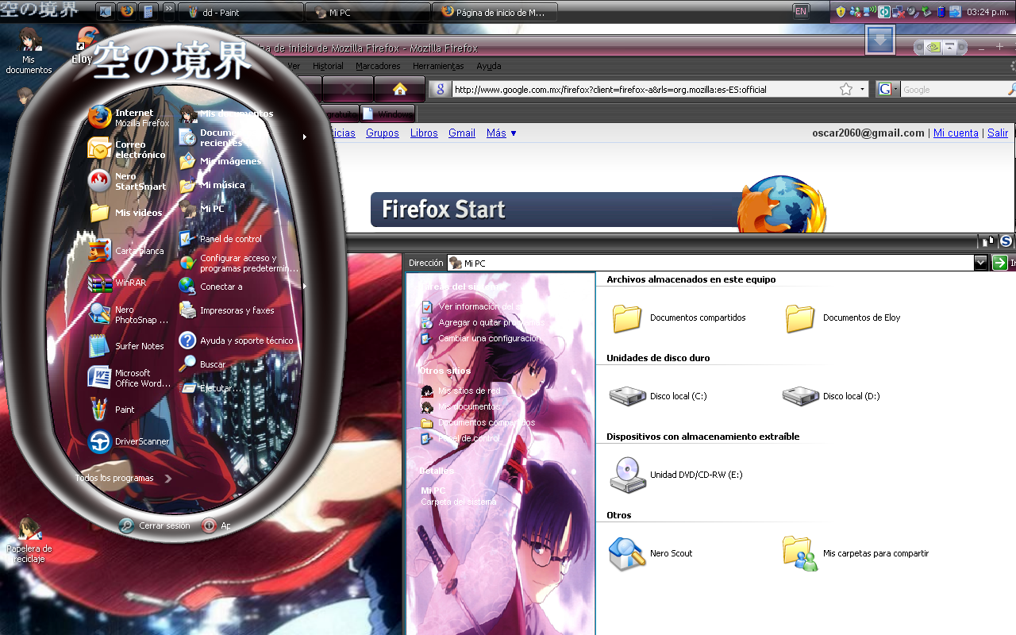Open Mis carpetas para compartir
The height and width of the screenshot is (635, 1016).
(x=855, y=553)
